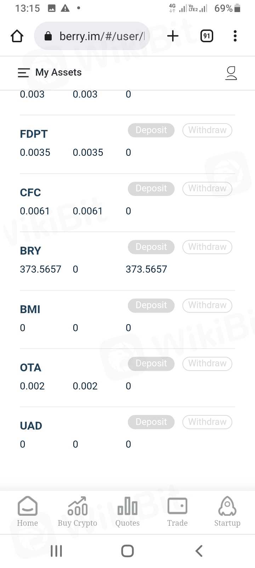
Task: Tap Deposit for CFC
Action: pos(151,189)
